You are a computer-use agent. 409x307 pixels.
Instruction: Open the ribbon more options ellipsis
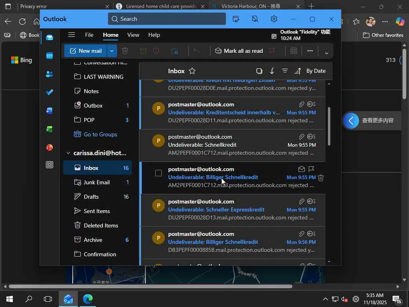310,51
